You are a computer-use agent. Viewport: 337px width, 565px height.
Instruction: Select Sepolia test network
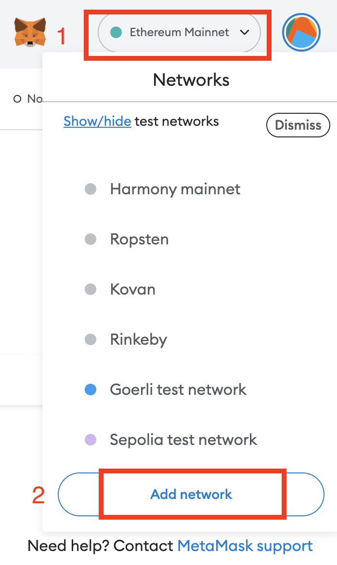183,440
